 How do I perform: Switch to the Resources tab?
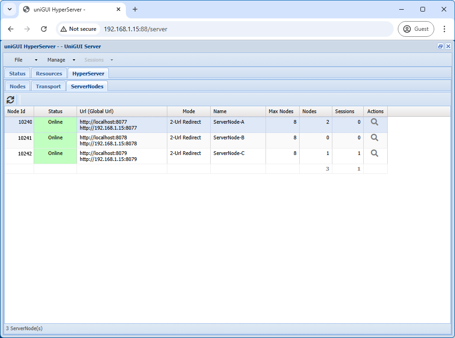(49, 74)
